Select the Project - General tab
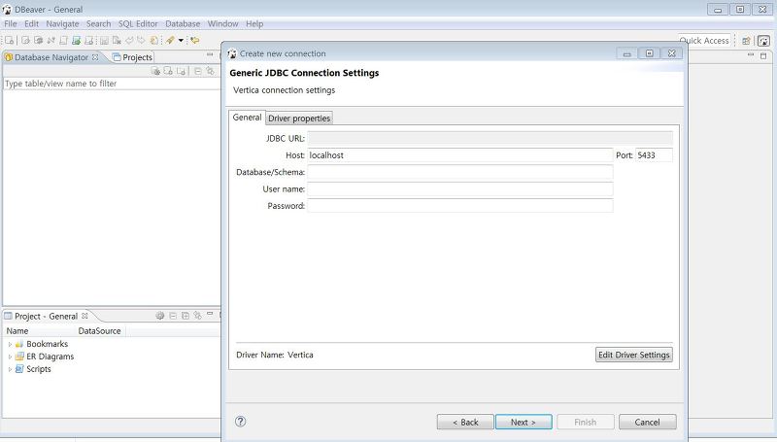777x442 pixels. pyautogui.click(x=46, y=316)
